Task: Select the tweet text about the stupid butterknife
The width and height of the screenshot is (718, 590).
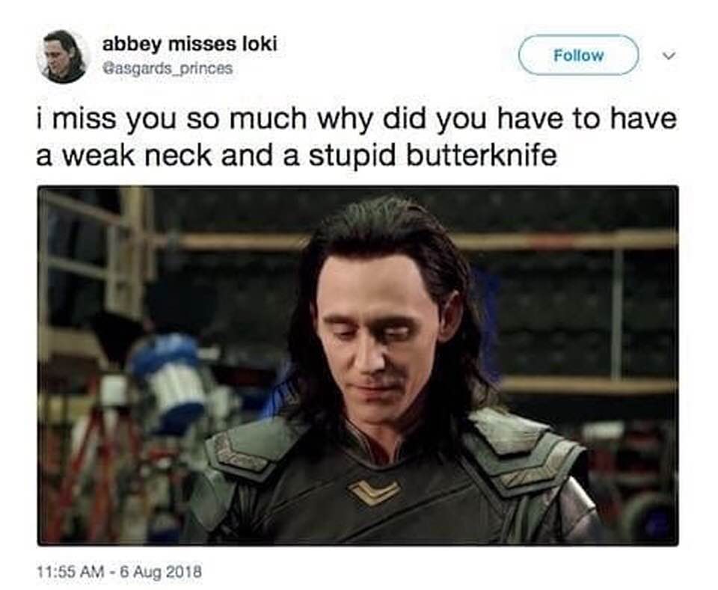Action: pyautogui.click(x=356, y=137)
